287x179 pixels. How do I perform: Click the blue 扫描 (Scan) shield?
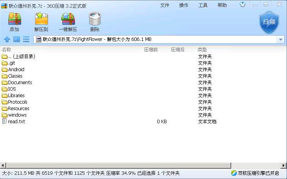[269, 22]
